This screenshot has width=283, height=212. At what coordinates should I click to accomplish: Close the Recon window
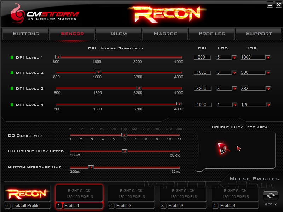click(x=278, y=5)
